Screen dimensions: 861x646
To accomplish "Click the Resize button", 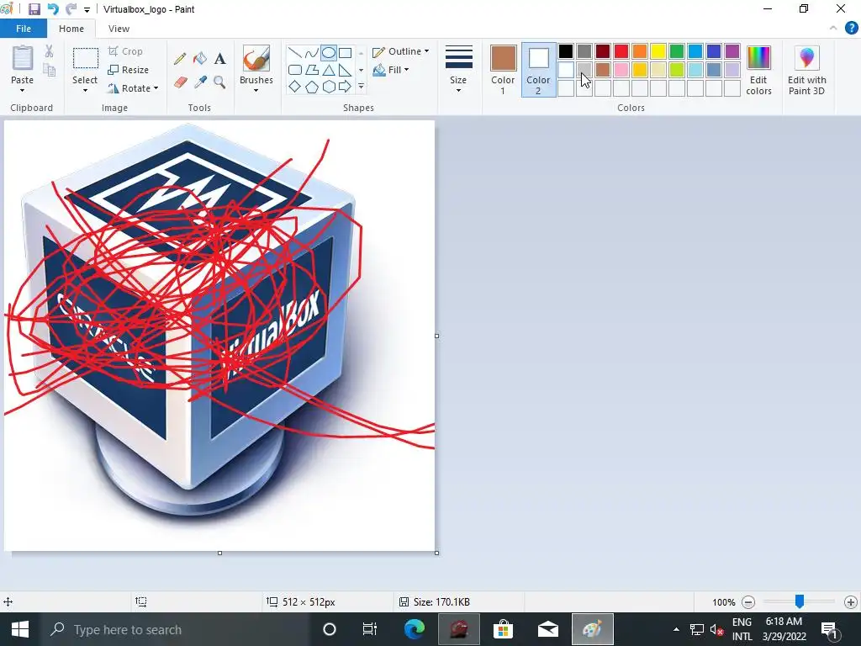I will pos(129,70).
